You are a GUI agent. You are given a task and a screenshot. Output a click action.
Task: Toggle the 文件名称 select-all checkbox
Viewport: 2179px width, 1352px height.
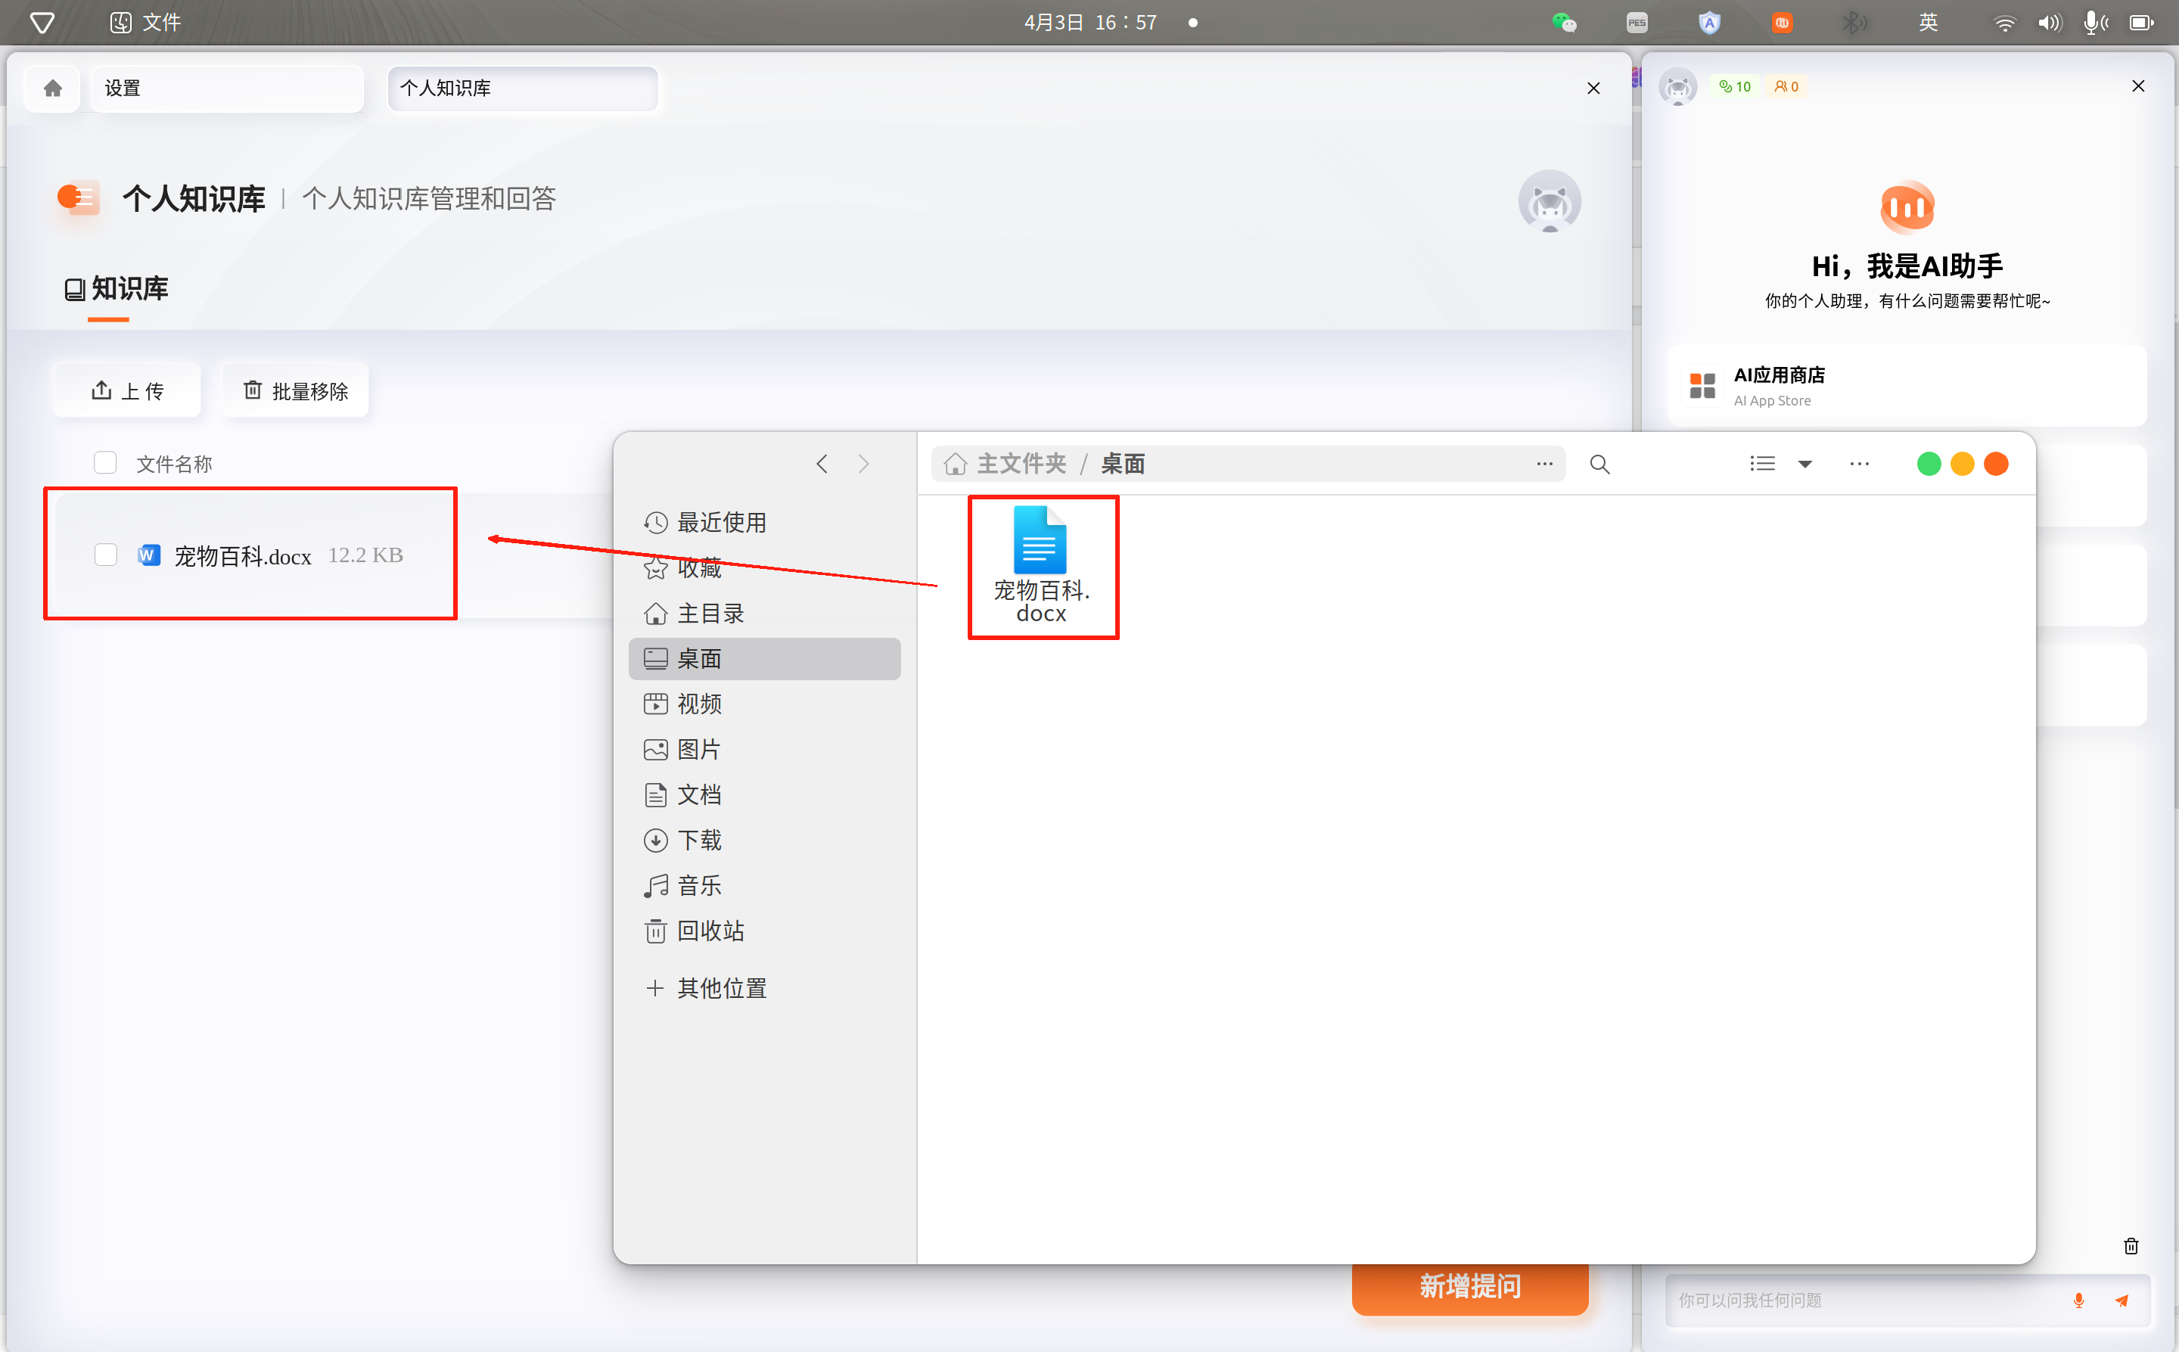[x=105, y=462]
